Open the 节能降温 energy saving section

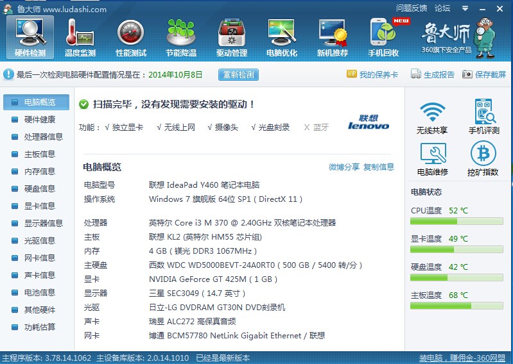[x=181, y=38]
